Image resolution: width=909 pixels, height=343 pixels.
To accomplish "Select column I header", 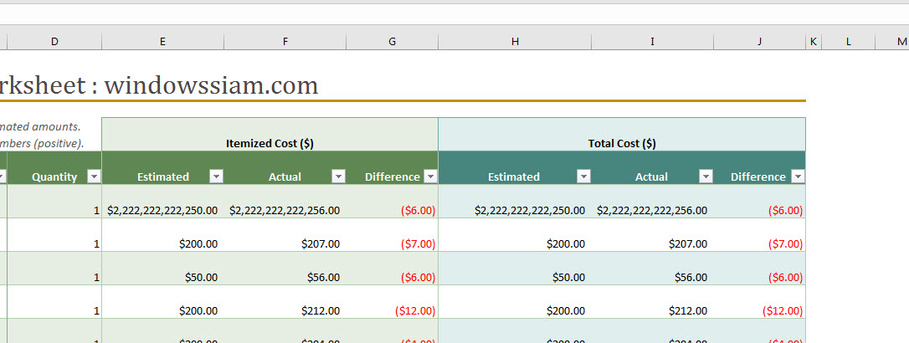I will tap(652, 42).
